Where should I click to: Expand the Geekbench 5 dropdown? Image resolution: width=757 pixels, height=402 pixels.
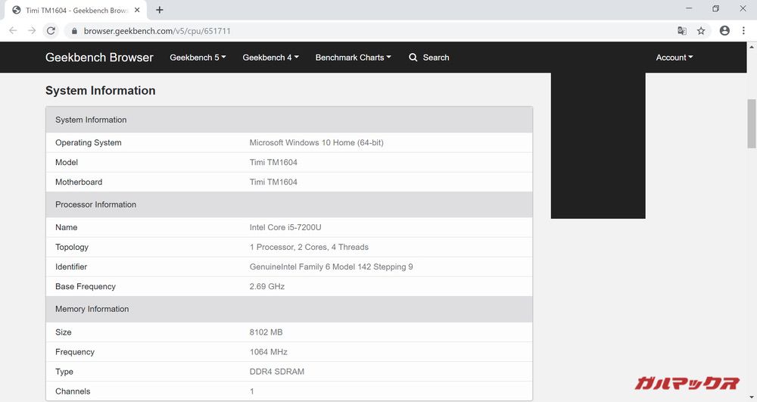(198, 58)
